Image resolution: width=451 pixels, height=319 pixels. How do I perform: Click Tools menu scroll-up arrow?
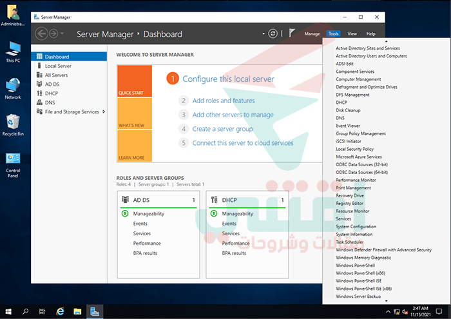(x=386, y=41)
